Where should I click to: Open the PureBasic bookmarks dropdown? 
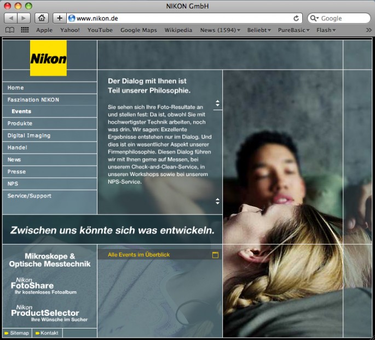click(293, 30)
